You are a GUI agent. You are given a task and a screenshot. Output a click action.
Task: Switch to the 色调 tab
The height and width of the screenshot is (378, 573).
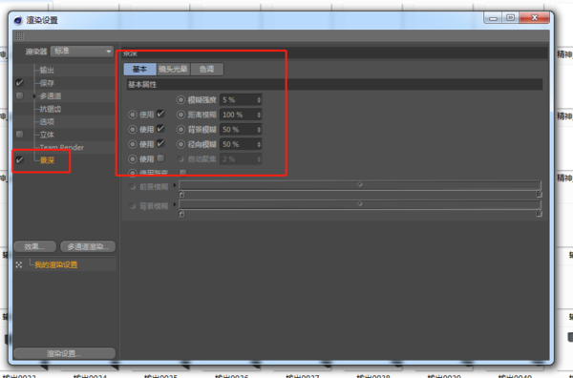(x=207, y=69)
